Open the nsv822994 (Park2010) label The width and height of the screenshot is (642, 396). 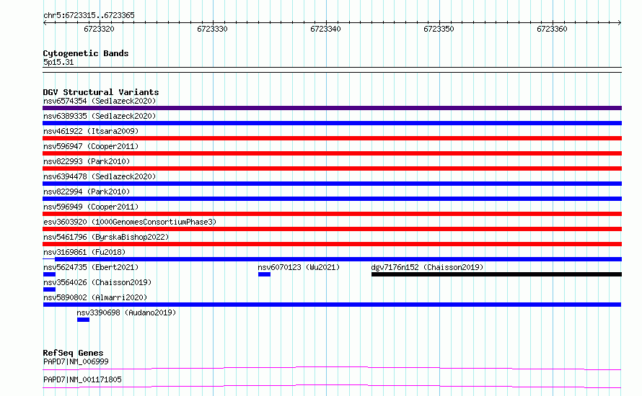coord(87,192)
